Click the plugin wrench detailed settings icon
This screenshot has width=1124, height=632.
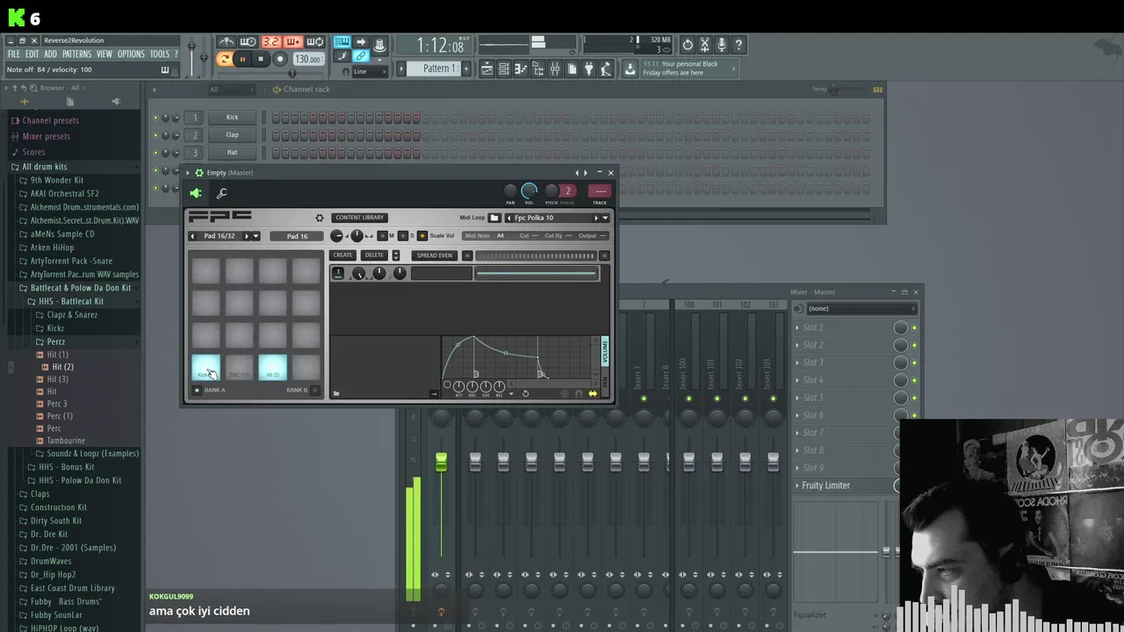(x=222, y=193)
